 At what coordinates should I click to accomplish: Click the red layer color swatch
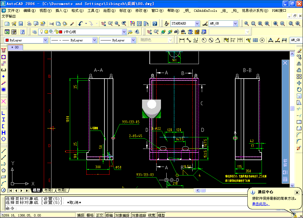tap(61, 32)
